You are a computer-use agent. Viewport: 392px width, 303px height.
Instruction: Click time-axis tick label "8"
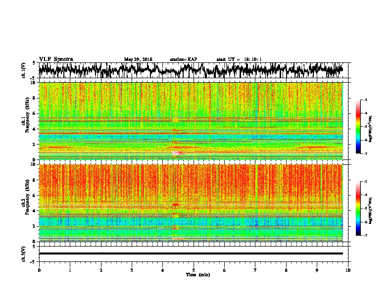pyautogui.click(x=286, y=270)
